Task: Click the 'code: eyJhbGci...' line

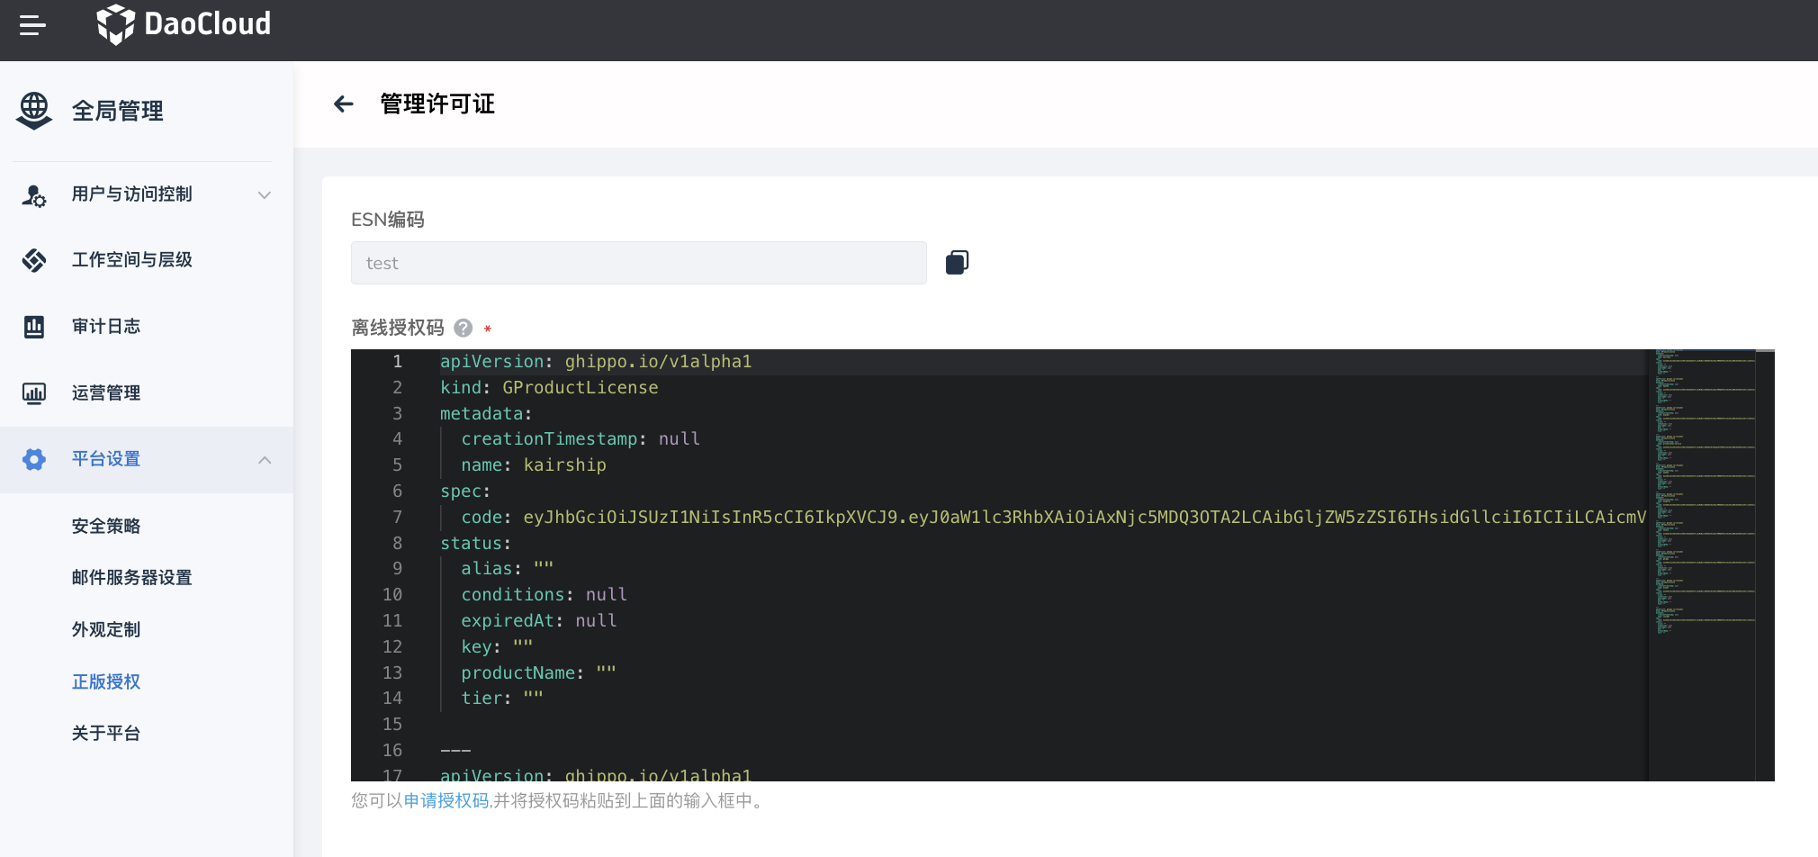Action: coord(1053,518)
